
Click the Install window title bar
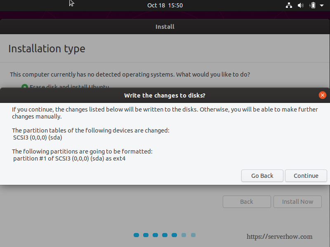click(x=165, y=27)
